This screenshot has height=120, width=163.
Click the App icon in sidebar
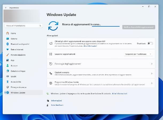click(7, 60)
